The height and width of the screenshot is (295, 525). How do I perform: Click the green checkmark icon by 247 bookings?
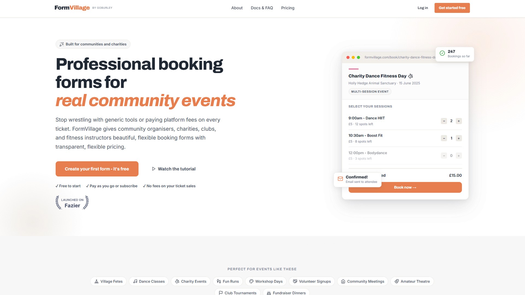[442, 53]
